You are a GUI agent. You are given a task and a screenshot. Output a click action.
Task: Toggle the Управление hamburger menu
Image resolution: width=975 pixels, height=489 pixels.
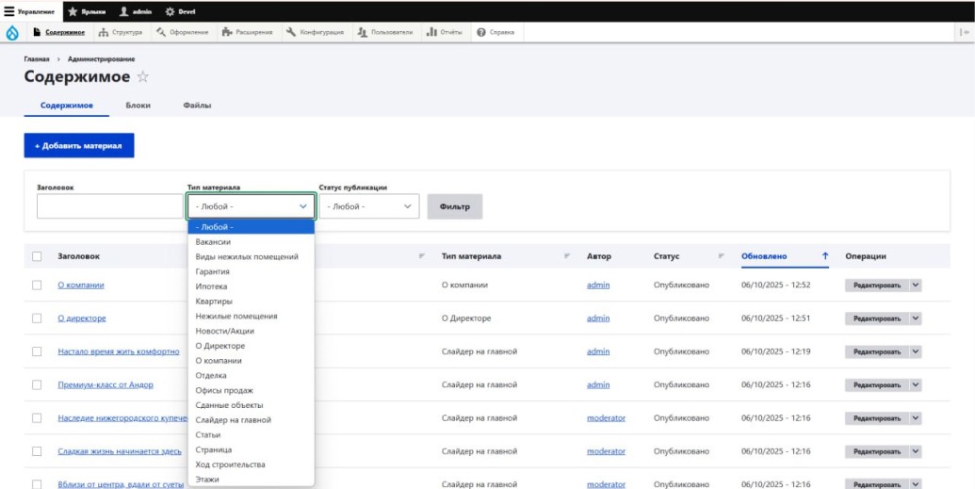click(x=30, y=11)
